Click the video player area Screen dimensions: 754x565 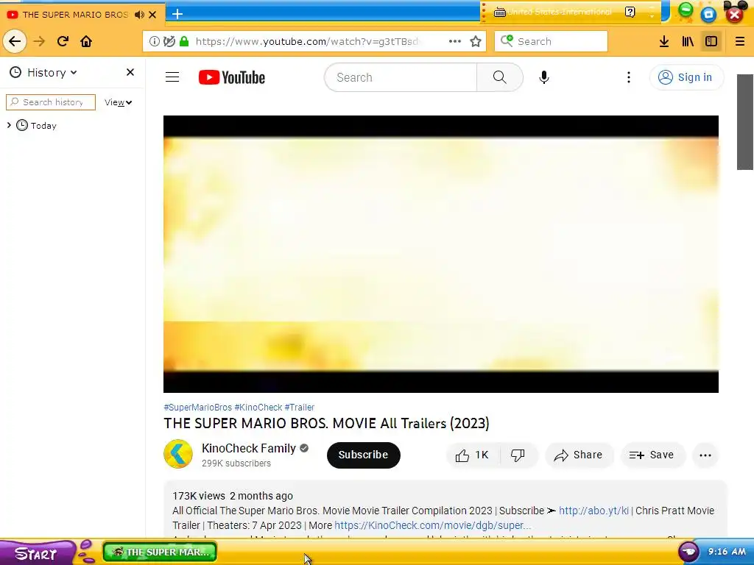441,254
